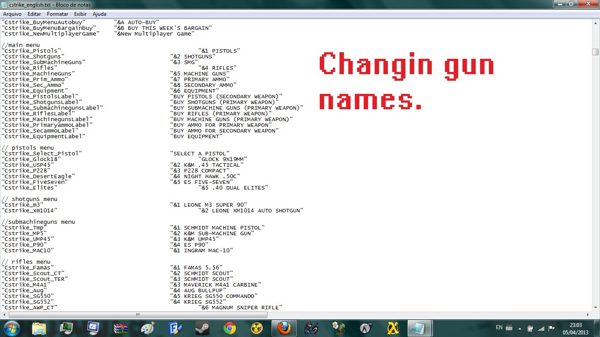Open the yellow radiation symbol taskbar icon
This screenshot has width=600, height=337.
pos(257,328)
